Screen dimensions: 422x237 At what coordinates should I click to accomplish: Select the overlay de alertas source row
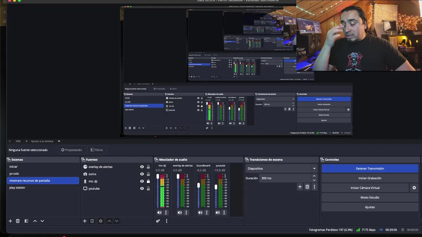pyautogui.click(x=116, y=167)
